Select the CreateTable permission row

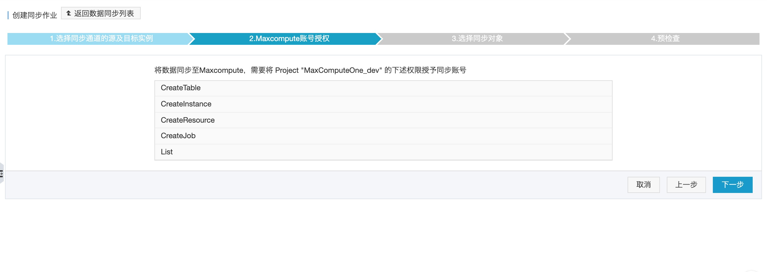[x=383, y=88]
